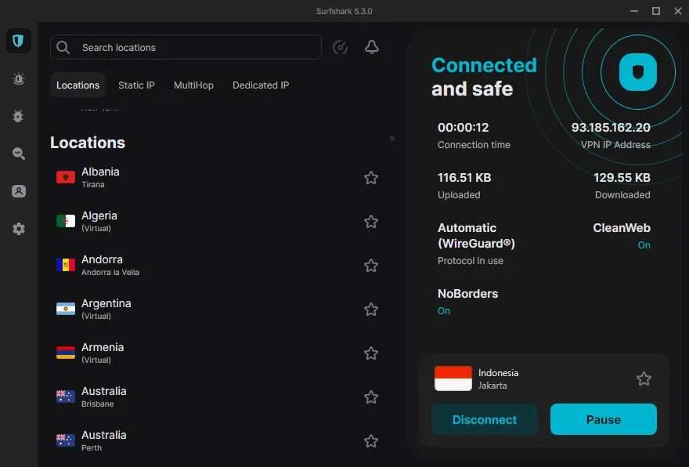Click the locations list scrollbar thumb
The height and width of the screenshot is (467, 689).
(392, 139)
